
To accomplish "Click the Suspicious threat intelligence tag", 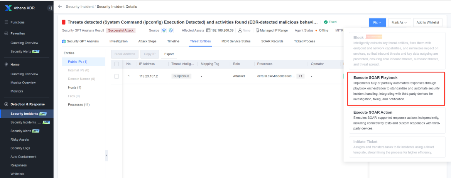I will click(x=181, y=76).
